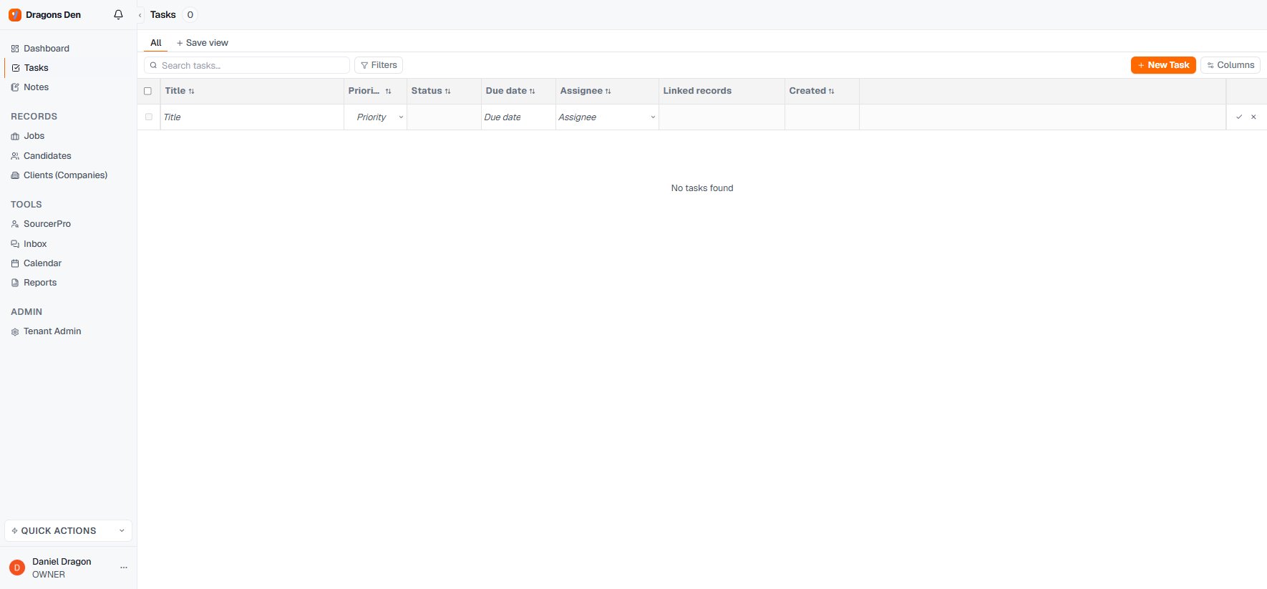
Task: Click the Due date field in new row
Action: coord(518,117)
